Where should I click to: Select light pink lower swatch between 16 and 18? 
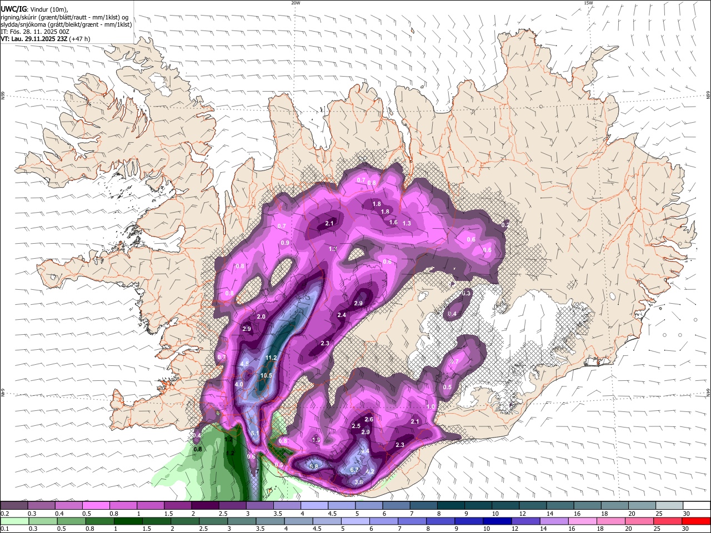(x=583, y=521)
